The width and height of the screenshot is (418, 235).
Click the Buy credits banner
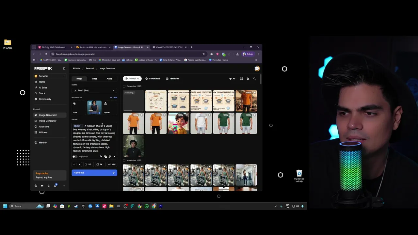pyautogui.click(x=50, y=176)
